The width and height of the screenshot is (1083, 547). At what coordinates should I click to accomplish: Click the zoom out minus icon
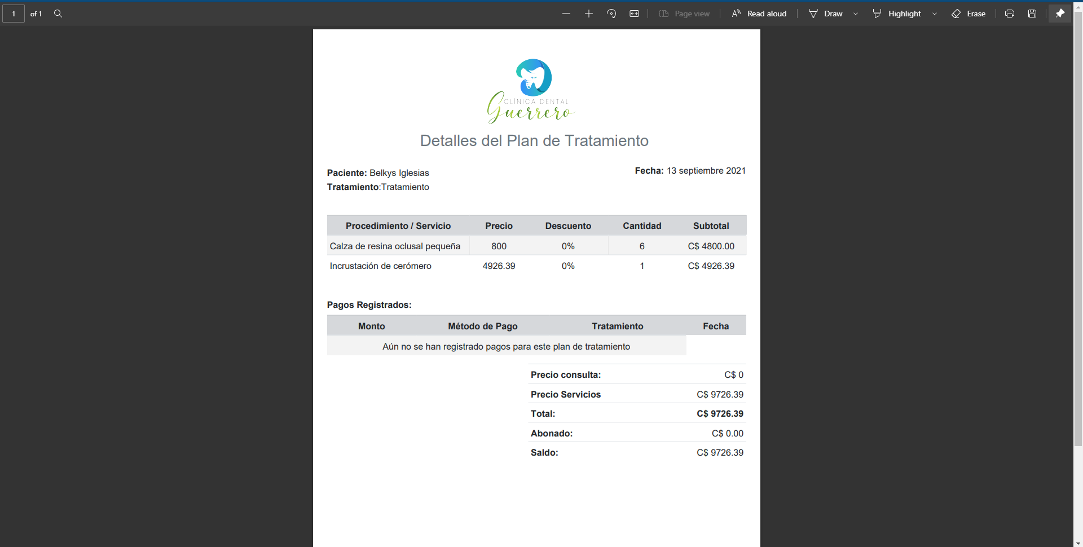(566, 14)
